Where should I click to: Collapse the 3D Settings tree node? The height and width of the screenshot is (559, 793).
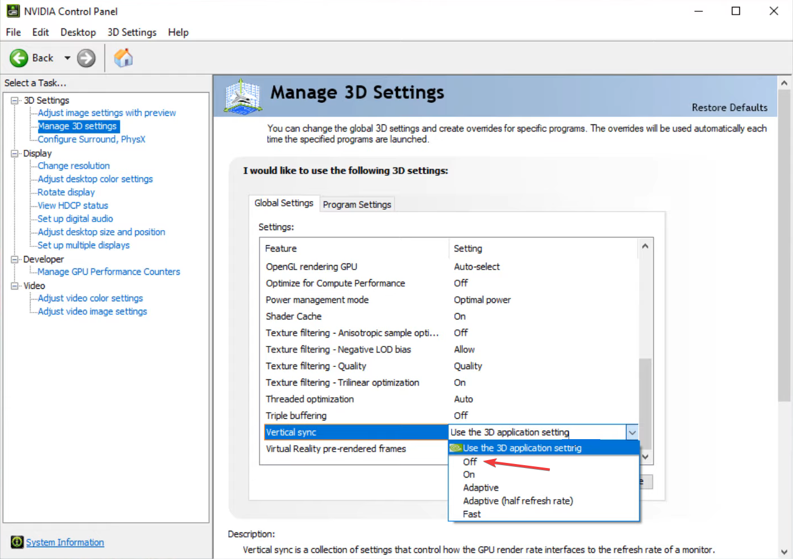pyautogui.click(x=15, y=101)
